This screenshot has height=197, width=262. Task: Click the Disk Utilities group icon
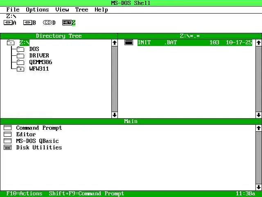[x=7, y=147]
